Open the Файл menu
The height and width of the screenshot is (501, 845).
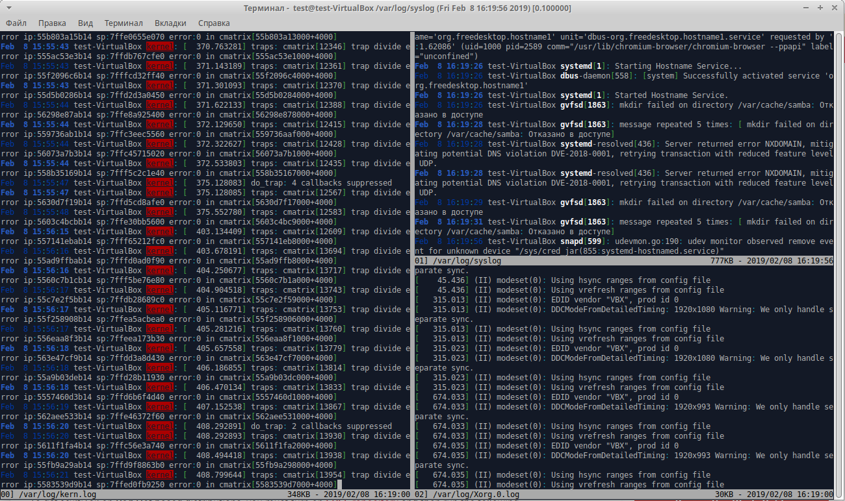click(x=16, y=23)
